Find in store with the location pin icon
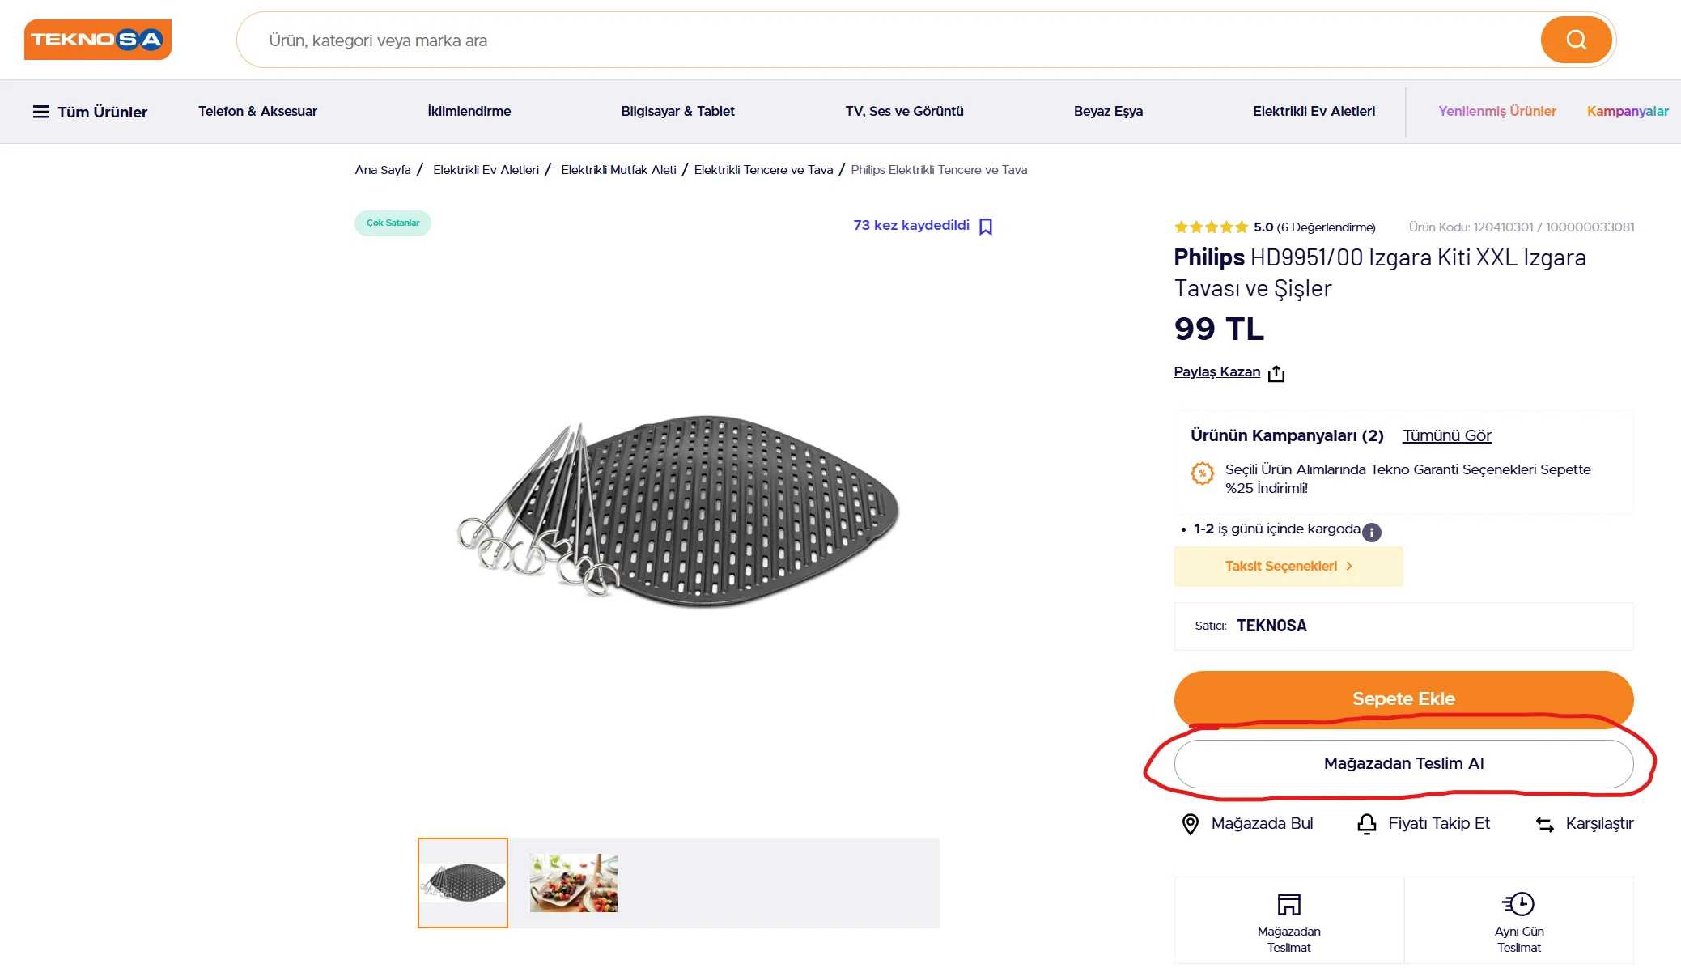The image size is (1681, 968). pyautogui.click(x=1190, y=824)
